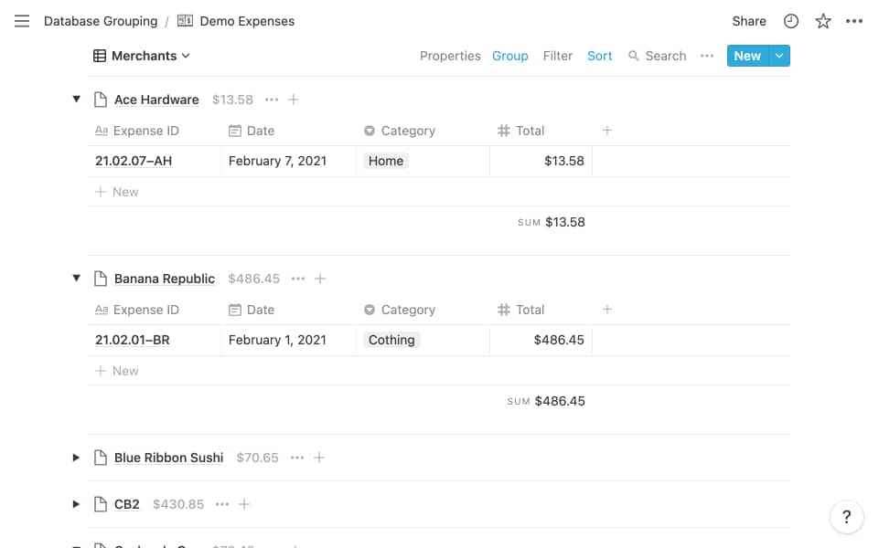Open the toolbar more options ellipsis beside Search
This screenshot has width=879, height=548.
pos(707,56)
